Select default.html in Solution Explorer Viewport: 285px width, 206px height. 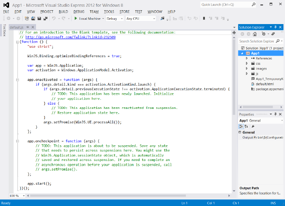[x=265, y=84]
